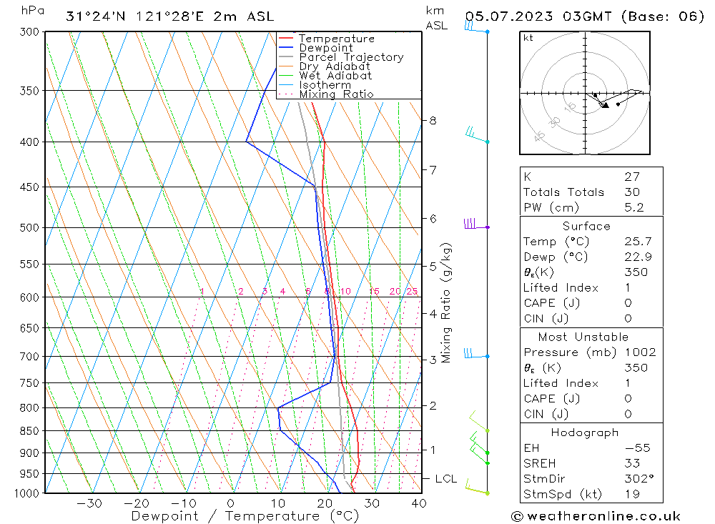Click the wind barb at 850 hPa
This screenshot has height=524, width=715.
479,421
